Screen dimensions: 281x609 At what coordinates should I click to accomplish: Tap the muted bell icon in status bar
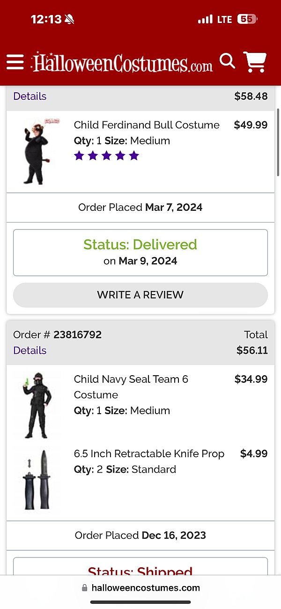[69, 19]
